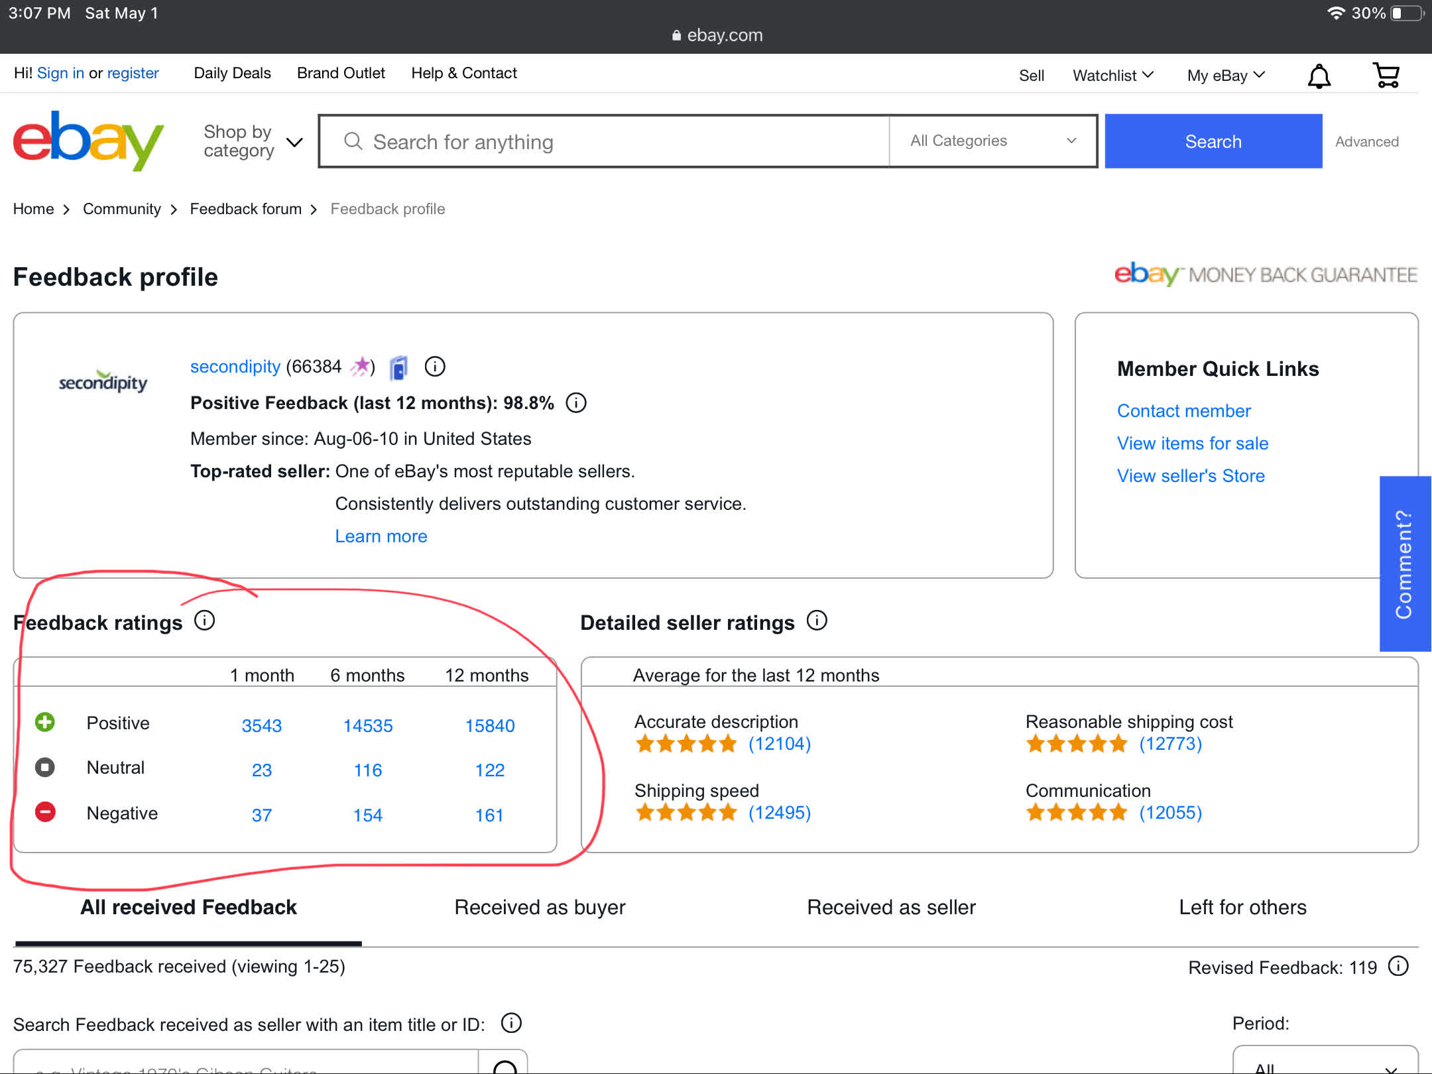This screenshot has height=1074, width=1432.
Task: Click the search magnifier icon
Action: click(x=353, y=141)
